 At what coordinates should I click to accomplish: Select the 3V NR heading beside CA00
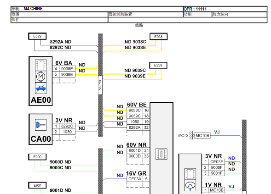coord(64,120)
